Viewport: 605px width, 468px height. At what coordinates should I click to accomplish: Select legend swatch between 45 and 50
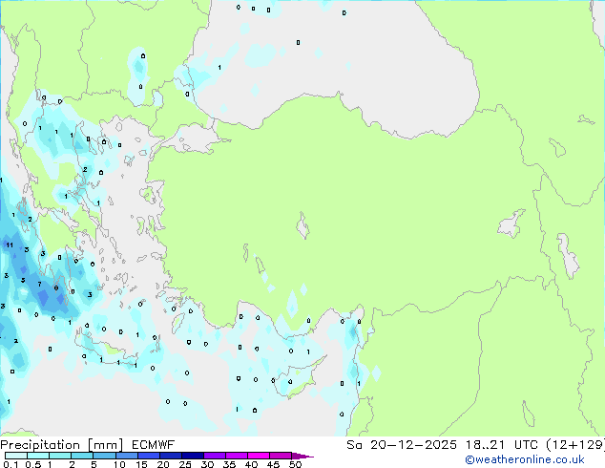tap(281, 456)
